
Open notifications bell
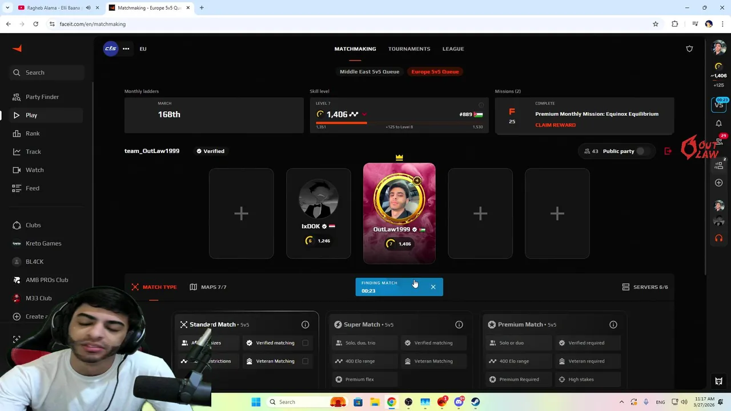(719, 123)
